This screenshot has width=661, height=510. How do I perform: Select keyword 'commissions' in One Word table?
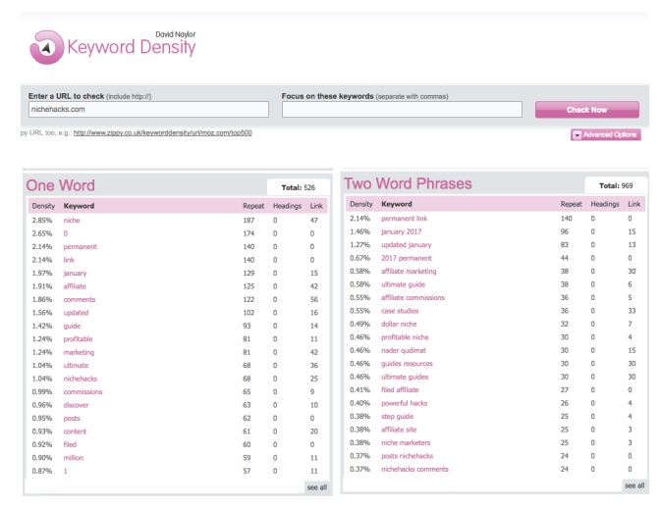[x=83, y=391]
